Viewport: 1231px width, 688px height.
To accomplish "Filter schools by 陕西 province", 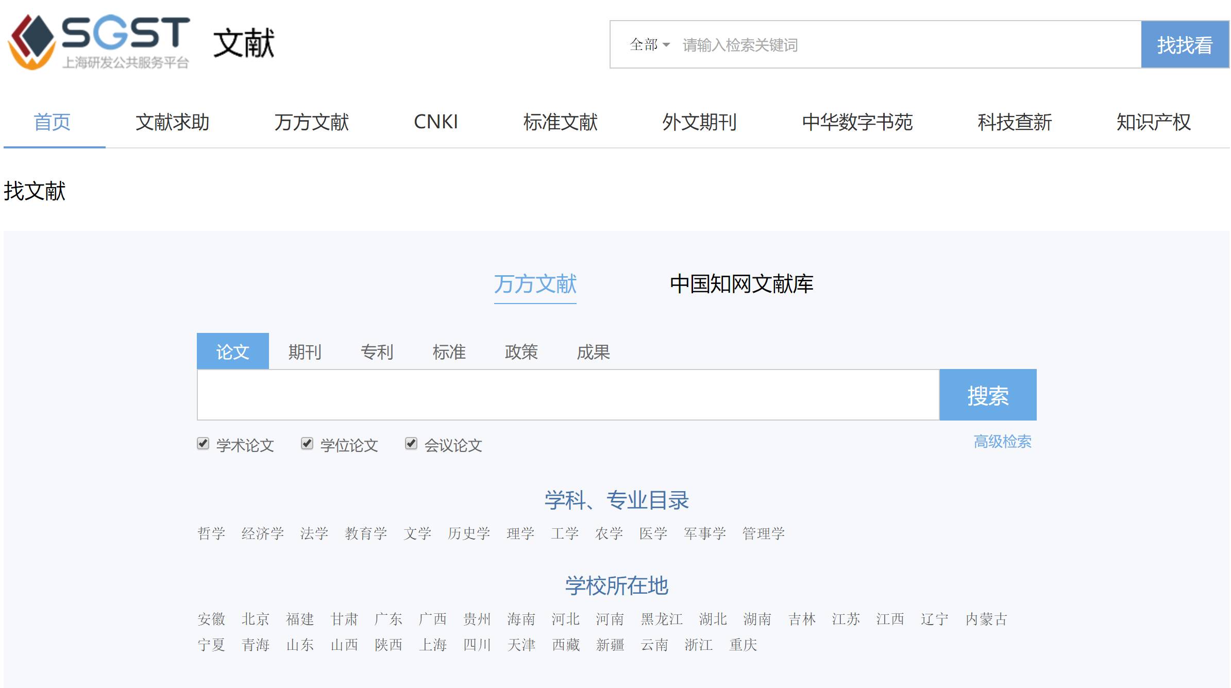I will click(x=389, y=645).
